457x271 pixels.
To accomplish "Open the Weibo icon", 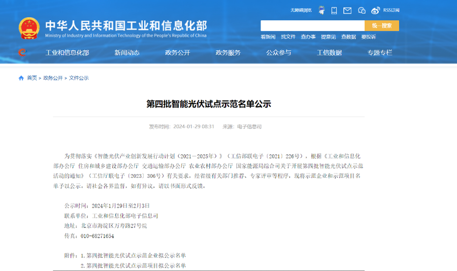I will pos(376,10).
